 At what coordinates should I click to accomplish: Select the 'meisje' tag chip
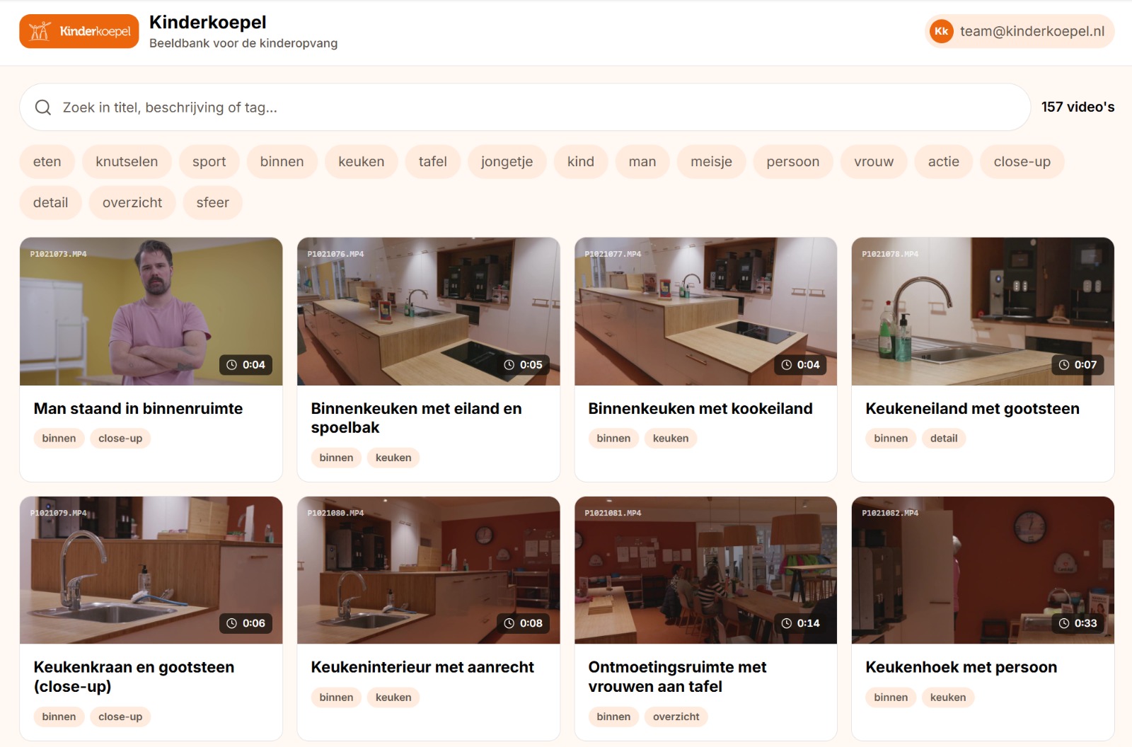point(711,161)
